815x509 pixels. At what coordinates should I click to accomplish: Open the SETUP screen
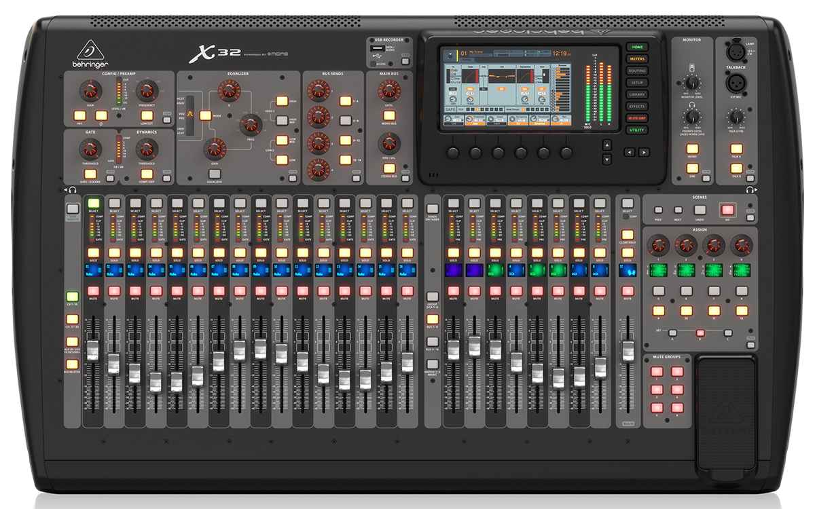pos(636,83)
